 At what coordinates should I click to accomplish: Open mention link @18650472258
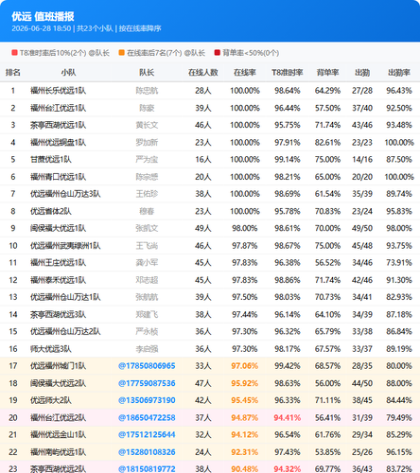click(147, 417)
